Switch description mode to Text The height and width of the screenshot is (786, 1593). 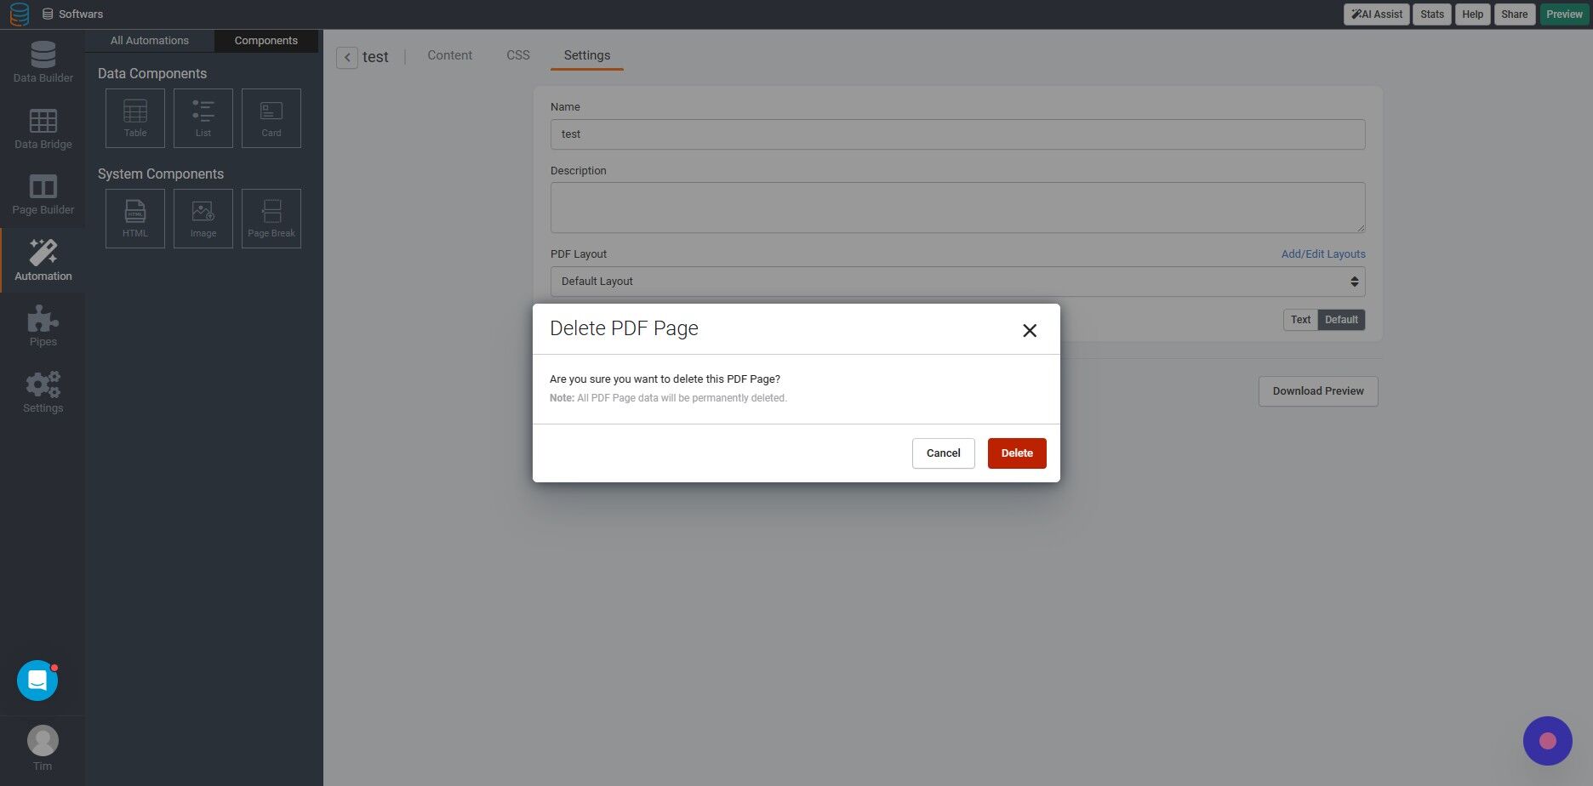pos(1299,319)
